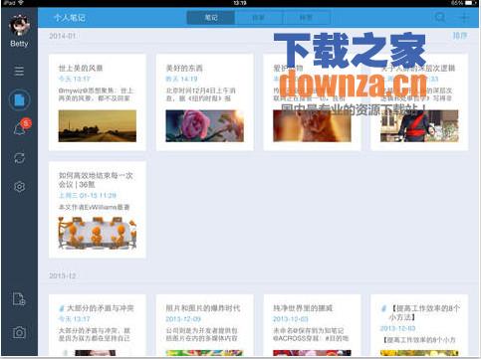Image resolution: width=481 pixels, height=359 pixels.
Task: Click the iPad Wi-Fi status indicator
Action: coord(13,3)
